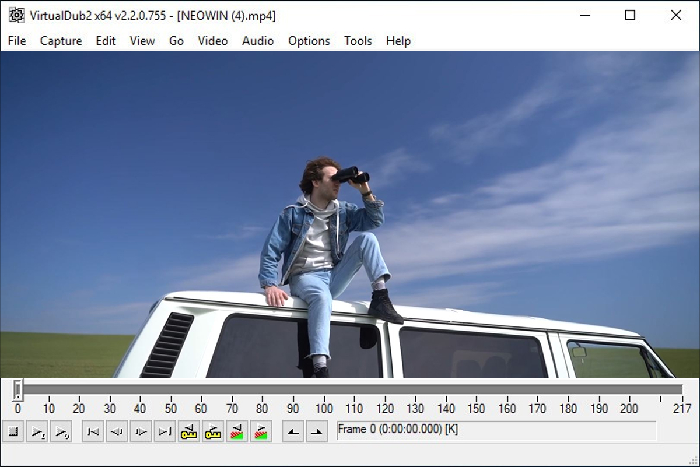Click the timeline slider thumb at frame 0

coord(18,389)
